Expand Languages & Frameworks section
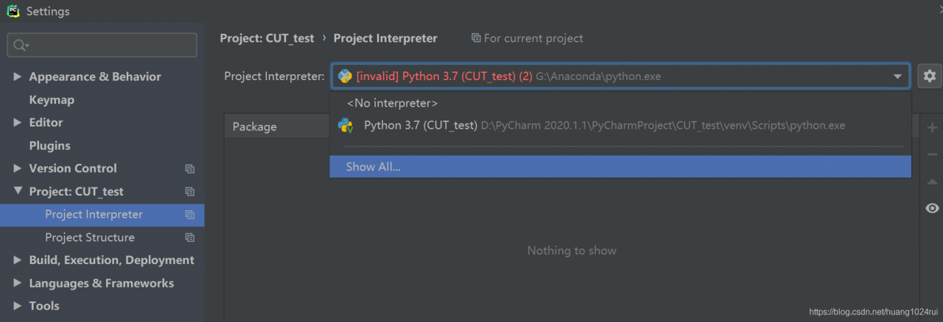Image resolution: width=943 pixels, height=322 pixels. (18, 283)
